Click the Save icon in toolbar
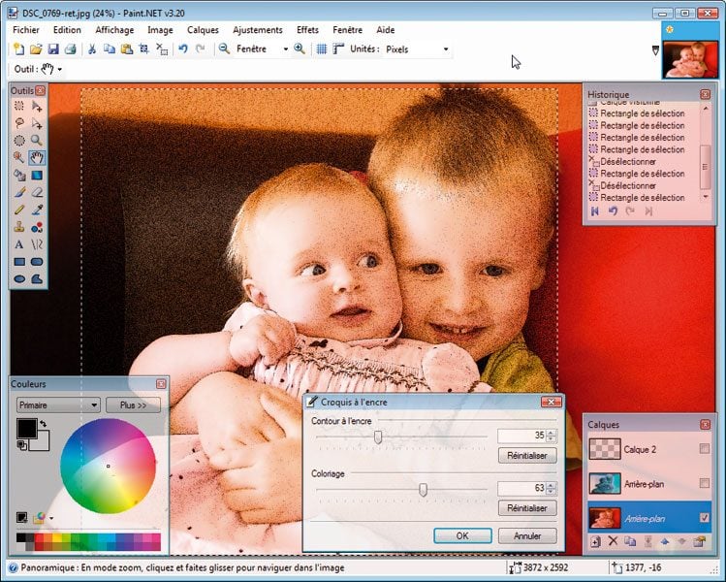The image size is (726, 582). click(53, 48)
